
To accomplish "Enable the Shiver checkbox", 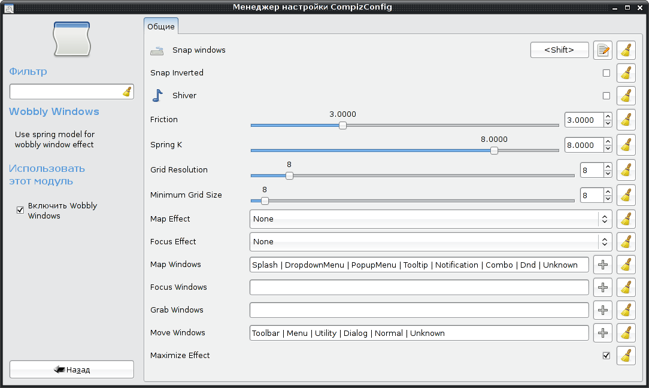I will (606, 96).
